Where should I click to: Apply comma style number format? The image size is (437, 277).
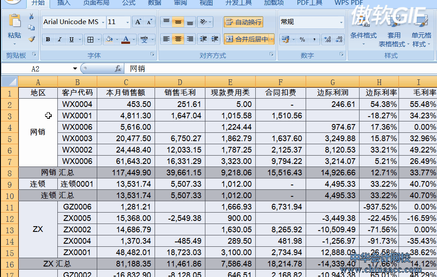314,39
